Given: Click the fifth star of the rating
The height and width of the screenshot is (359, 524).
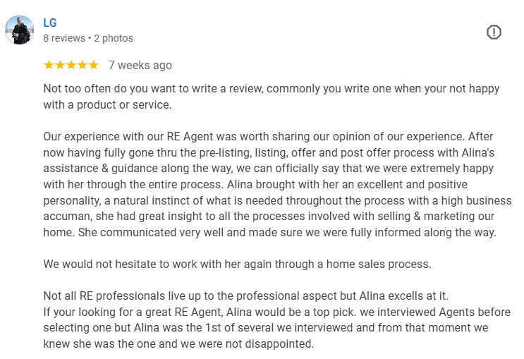Looking at the screenshot, I should (94, 65).
